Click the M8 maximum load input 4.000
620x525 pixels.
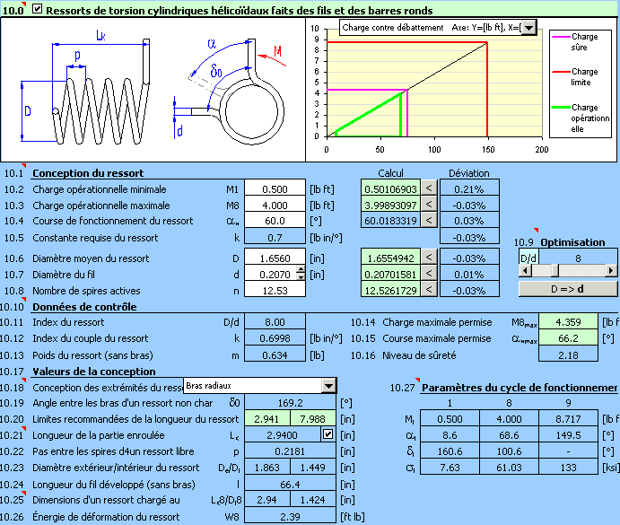tap(275, 205)
